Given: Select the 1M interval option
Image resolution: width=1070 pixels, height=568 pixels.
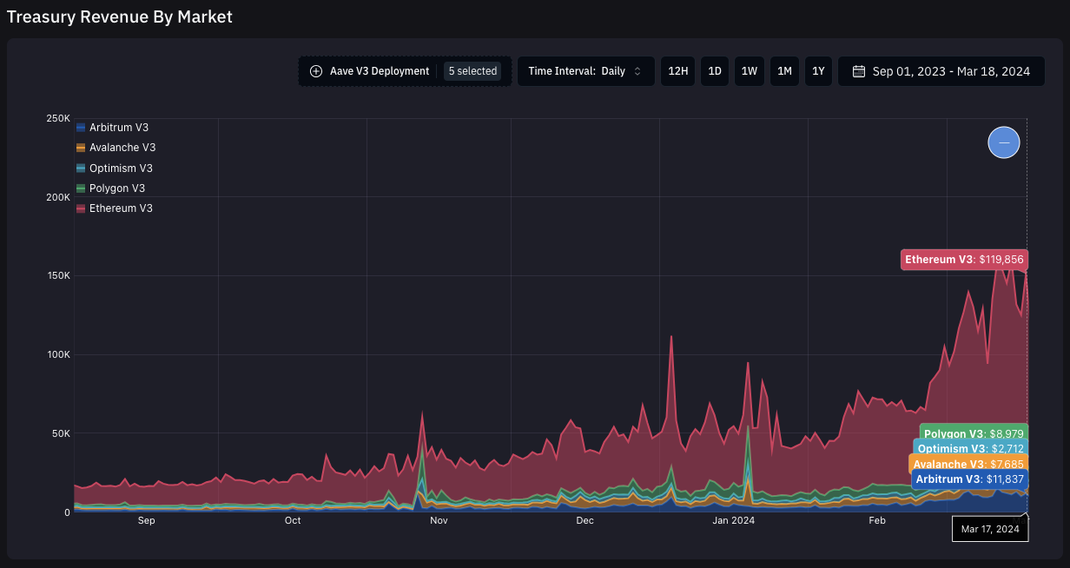Looking at the screenshot, I should (x=784, y=71).
